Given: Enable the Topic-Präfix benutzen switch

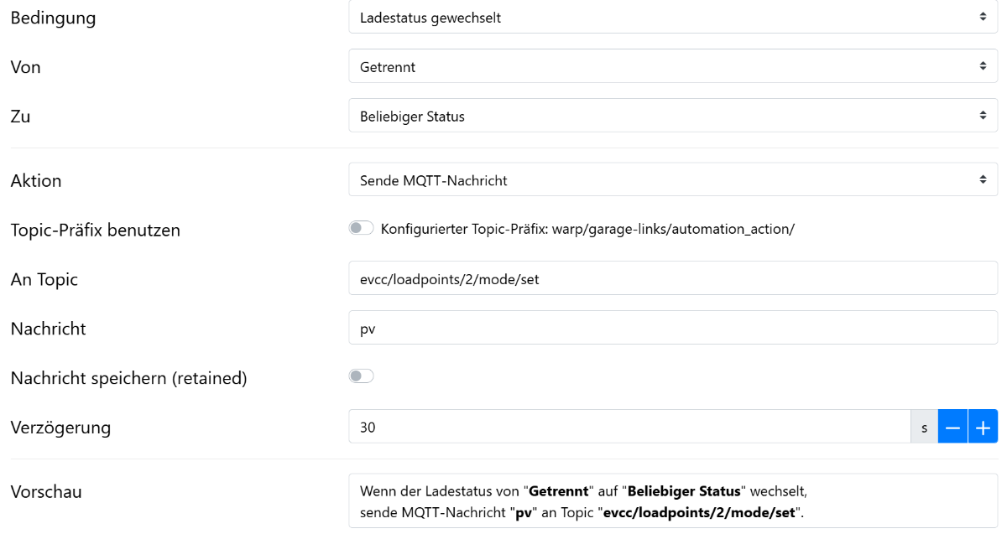Looking at the screenshot, I should point(362,228).
